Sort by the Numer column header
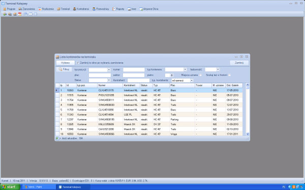 click(110, 85)
